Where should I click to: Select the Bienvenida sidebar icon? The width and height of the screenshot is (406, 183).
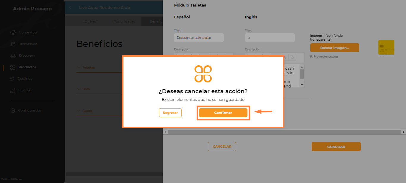[x=13, y=44]
